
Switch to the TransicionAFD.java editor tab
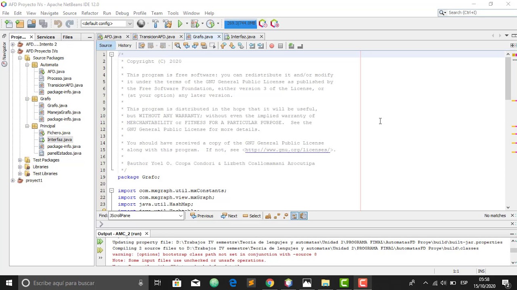(x=157, y=37)
